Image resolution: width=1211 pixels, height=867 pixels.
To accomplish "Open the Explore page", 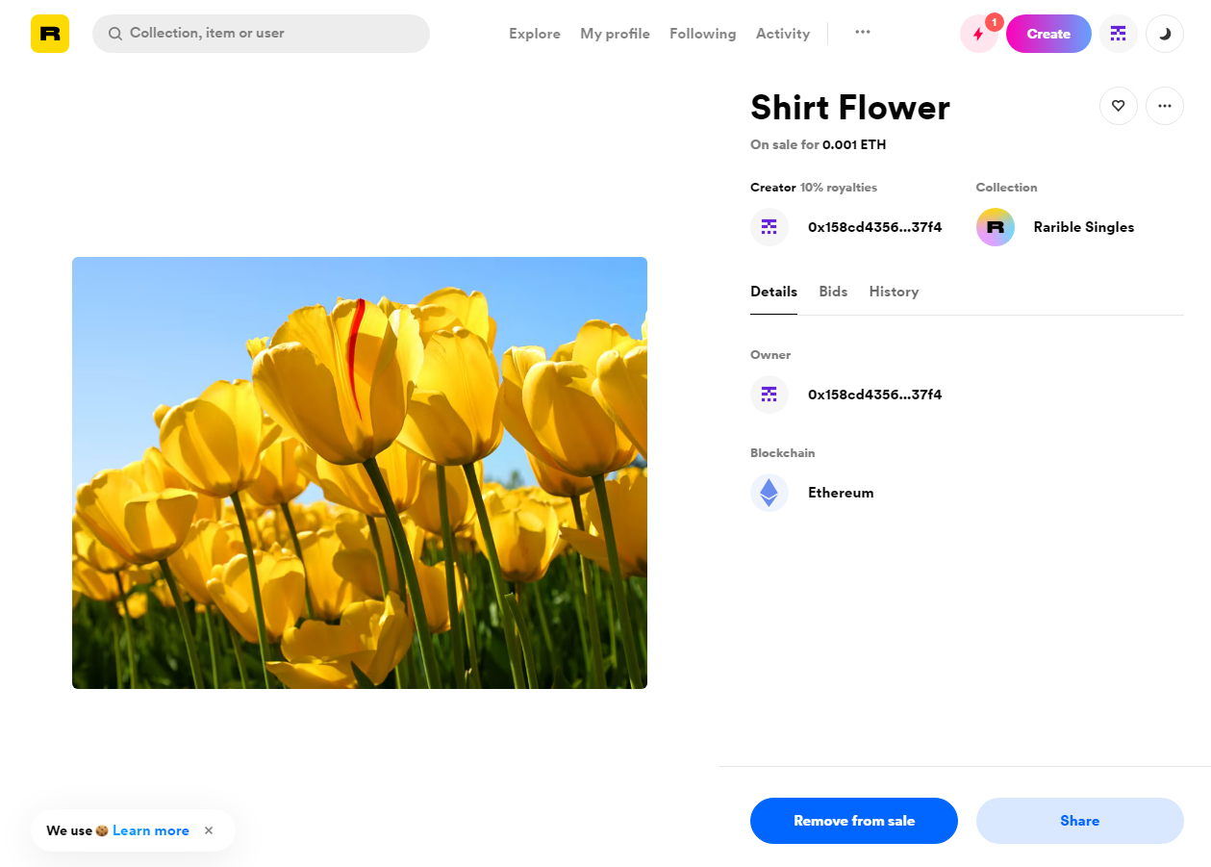I will [535, 34].
